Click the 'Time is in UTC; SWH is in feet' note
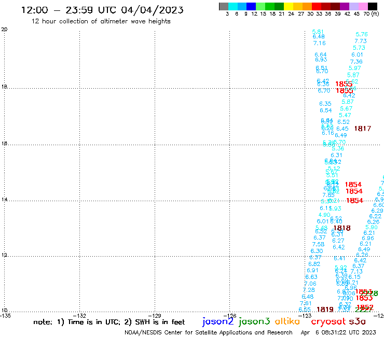The image size is (384, 337). [x=109, y=322]
